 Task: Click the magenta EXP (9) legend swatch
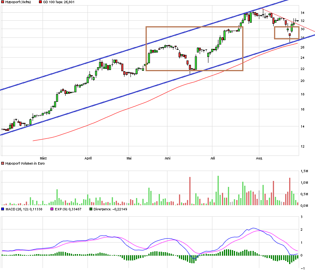[x=52, y=209]
